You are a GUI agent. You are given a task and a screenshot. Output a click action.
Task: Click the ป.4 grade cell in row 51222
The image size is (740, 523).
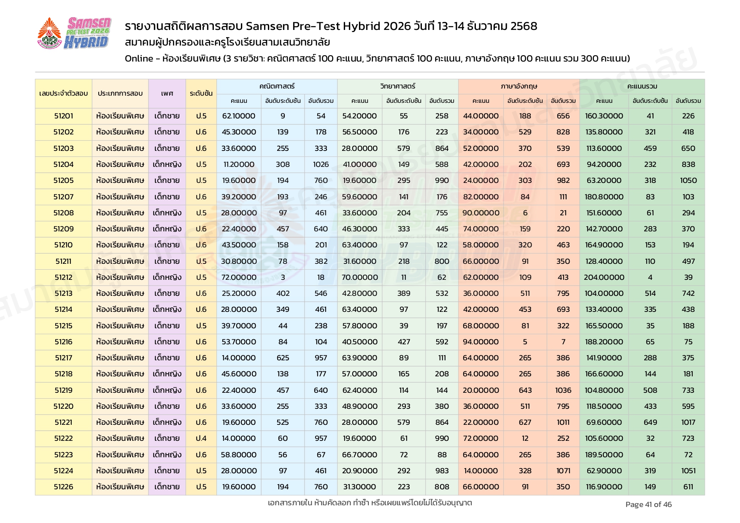pos(201,438)
